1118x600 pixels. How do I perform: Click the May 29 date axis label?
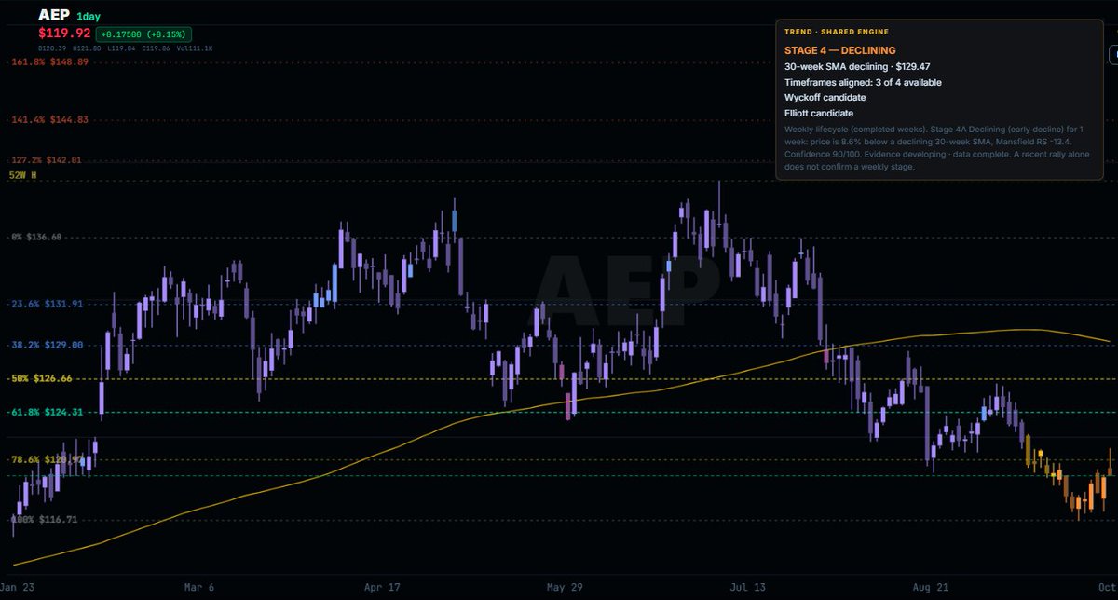(x=564, y=588)
